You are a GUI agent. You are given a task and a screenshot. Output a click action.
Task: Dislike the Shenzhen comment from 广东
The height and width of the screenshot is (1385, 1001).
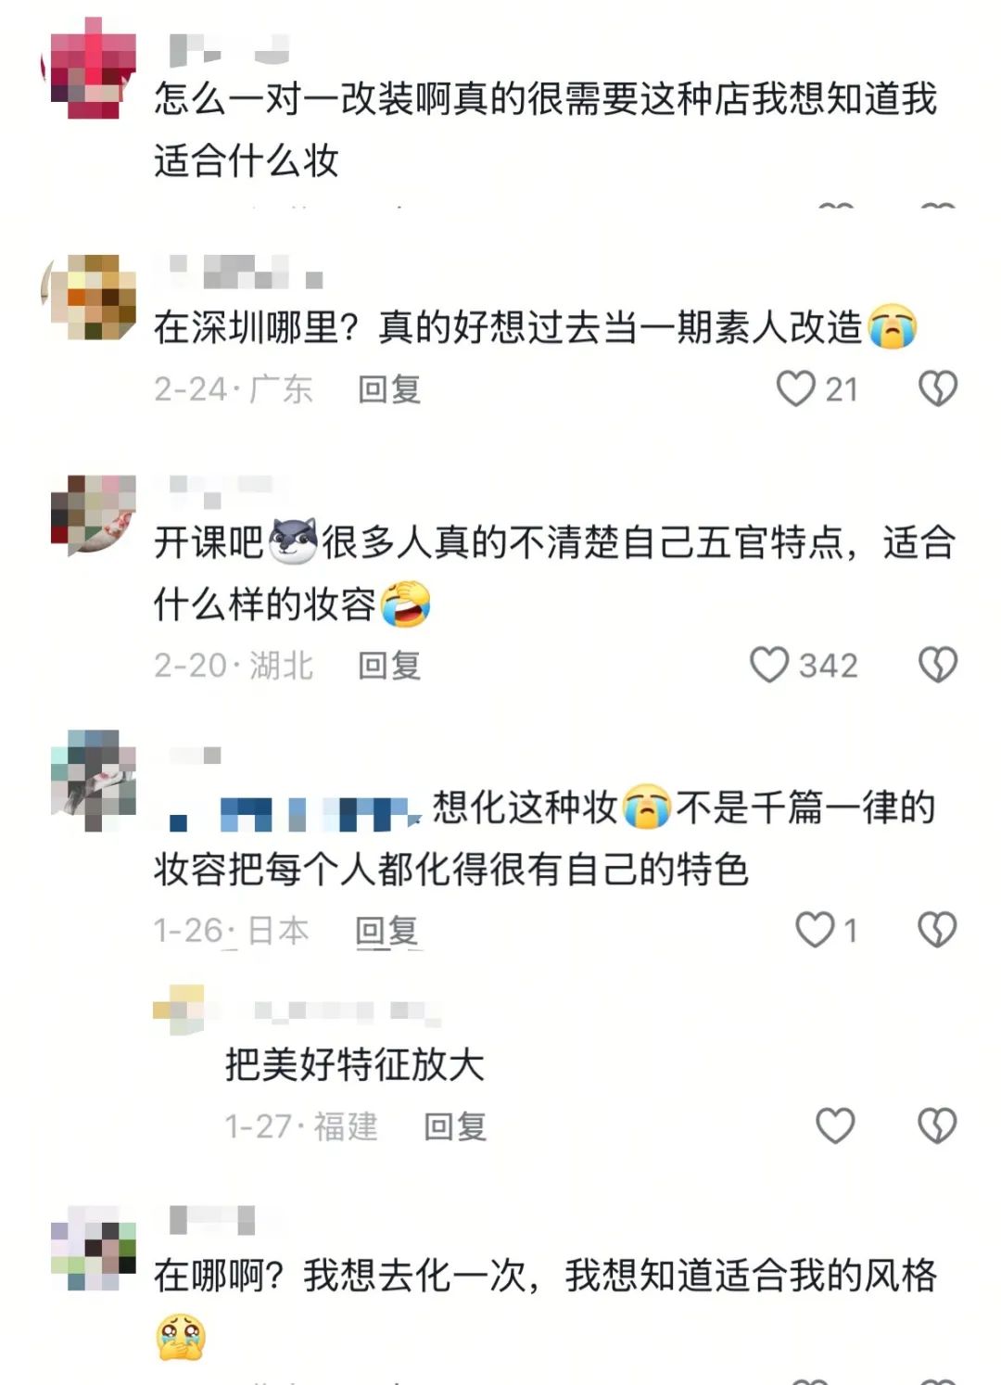[937, 388]
